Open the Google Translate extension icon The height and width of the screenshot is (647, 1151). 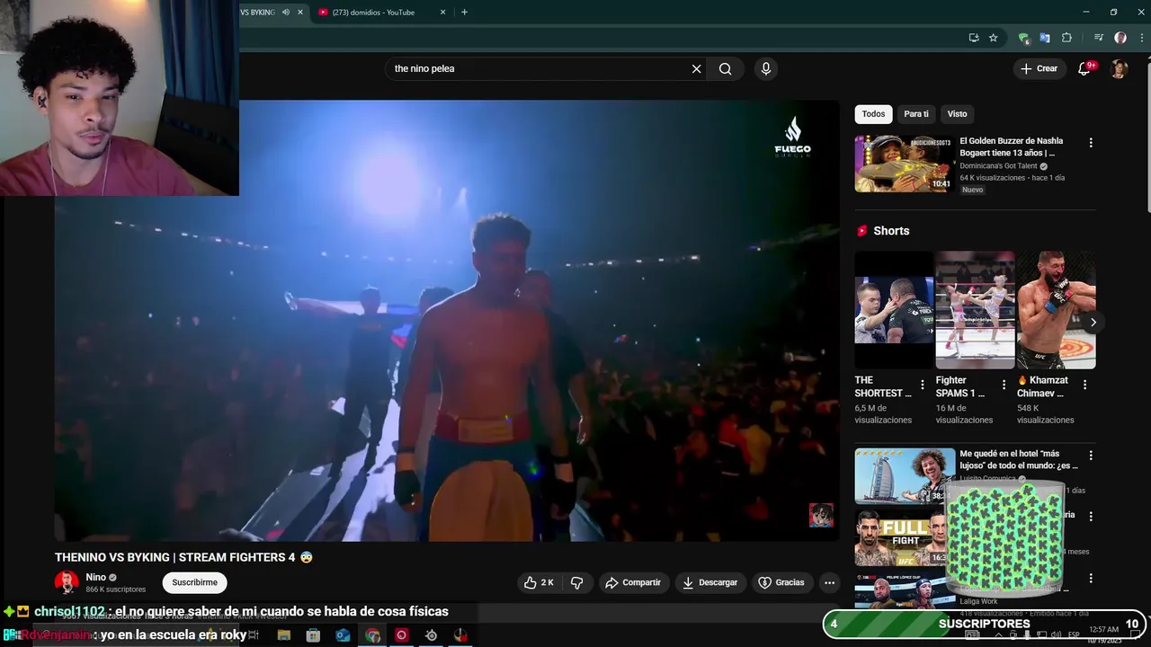click(x=1045, y=38)
